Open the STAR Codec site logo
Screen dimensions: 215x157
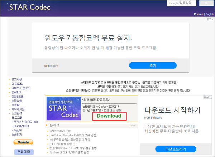pyautogui.click(x=30, y=7)
